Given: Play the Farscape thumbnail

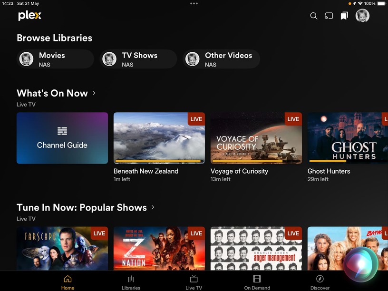Looking at the screenshot, I should pyautogui.click(x=62, y=248).
